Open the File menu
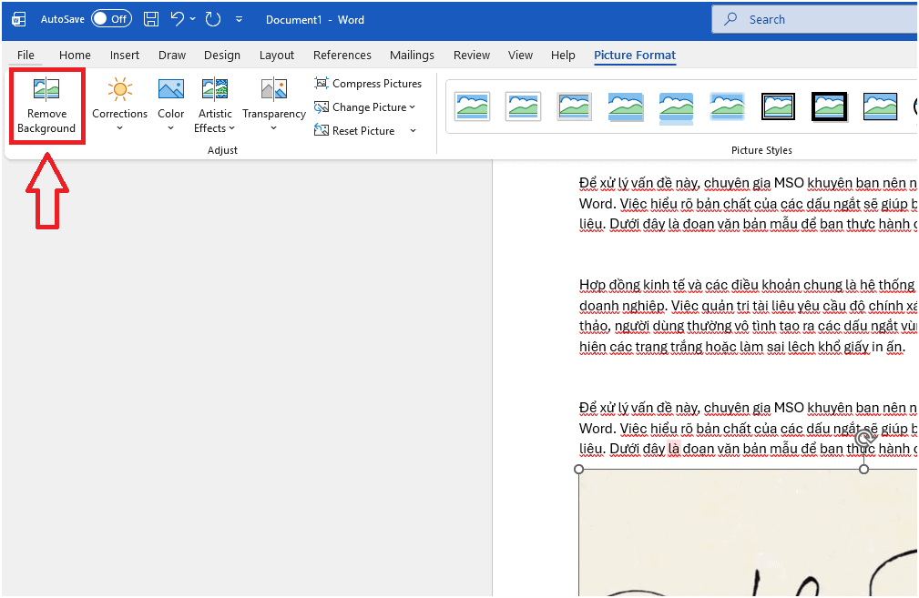 tap(26, 56)
